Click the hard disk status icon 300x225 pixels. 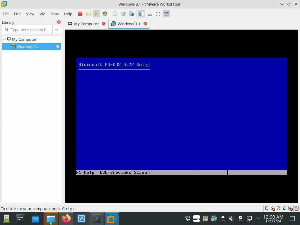(x=267, y=208)
